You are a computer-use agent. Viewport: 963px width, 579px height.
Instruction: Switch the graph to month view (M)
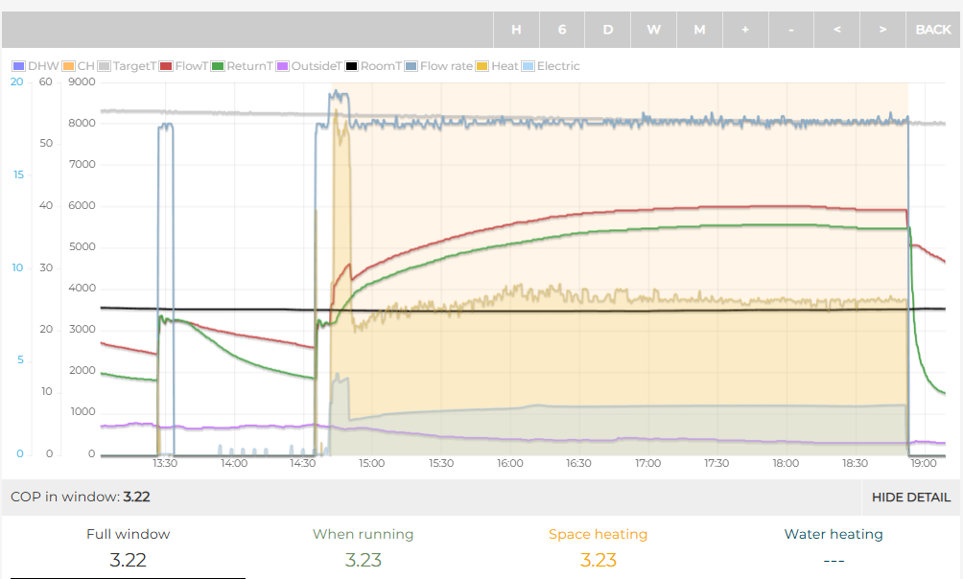(x=699, y=30)
